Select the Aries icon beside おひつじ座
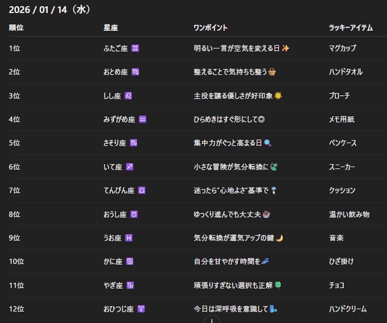 pyautogui.click(x=141, y=309)
